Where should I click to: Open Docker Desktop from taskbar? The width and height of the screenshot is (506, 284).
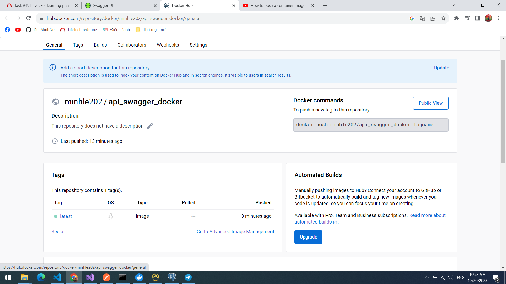(x=139, y=277)
